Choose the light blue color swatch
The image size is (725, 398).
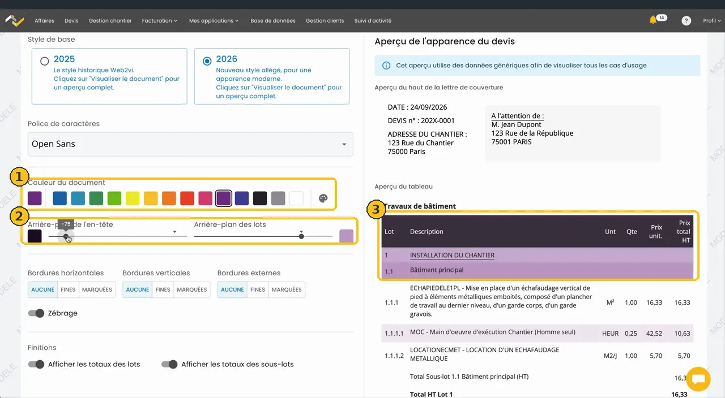(x=78, y=198)
